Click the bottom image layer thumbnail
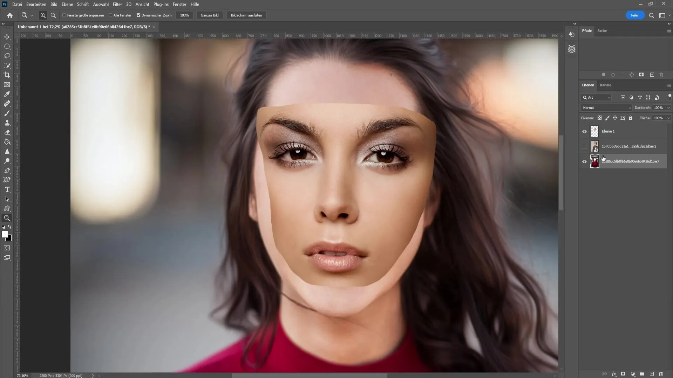Image resolution: width=673 pixels, height=378 pixels. click(595, 161)
